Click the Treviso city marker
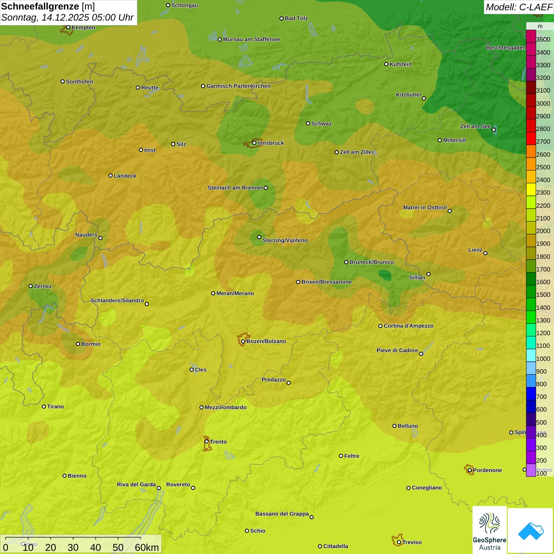This screenshot has height=554, width=554. [x=399, y=542]
